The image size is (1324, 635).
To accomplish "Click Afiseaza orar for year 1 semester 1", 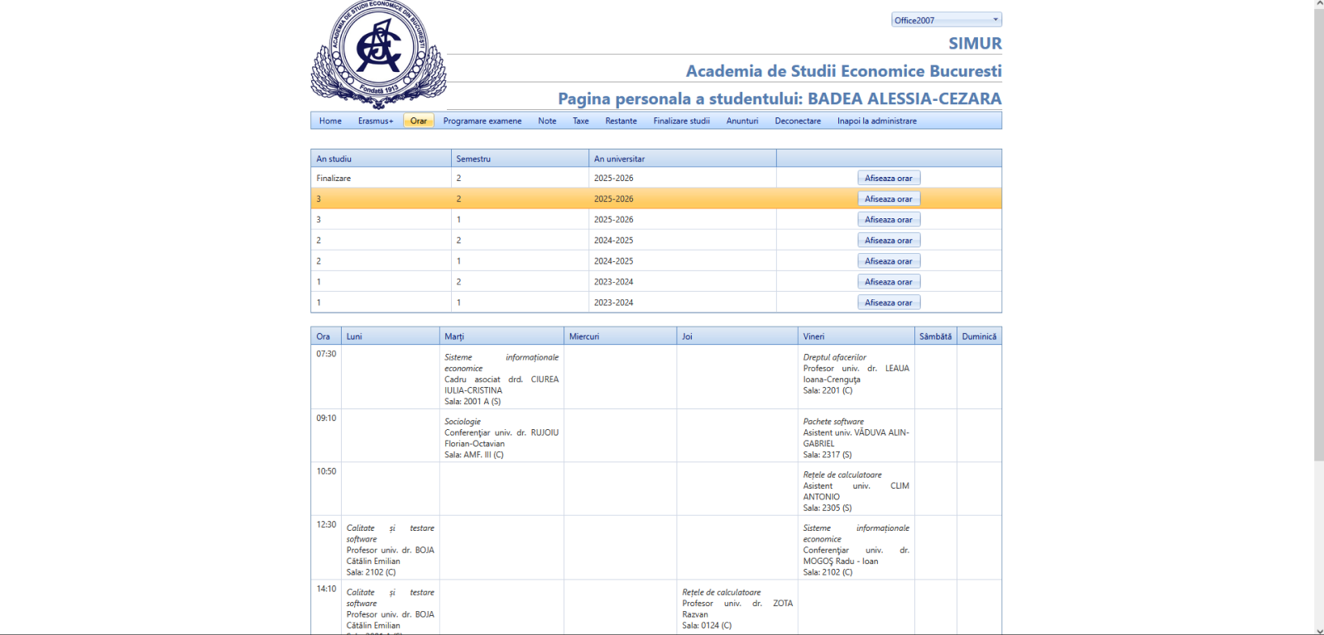I will pos(889,302).
